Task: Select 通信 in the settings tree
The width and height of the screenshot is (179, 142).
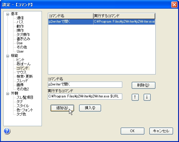Action: pyautogui.click(x=20, y=18)
